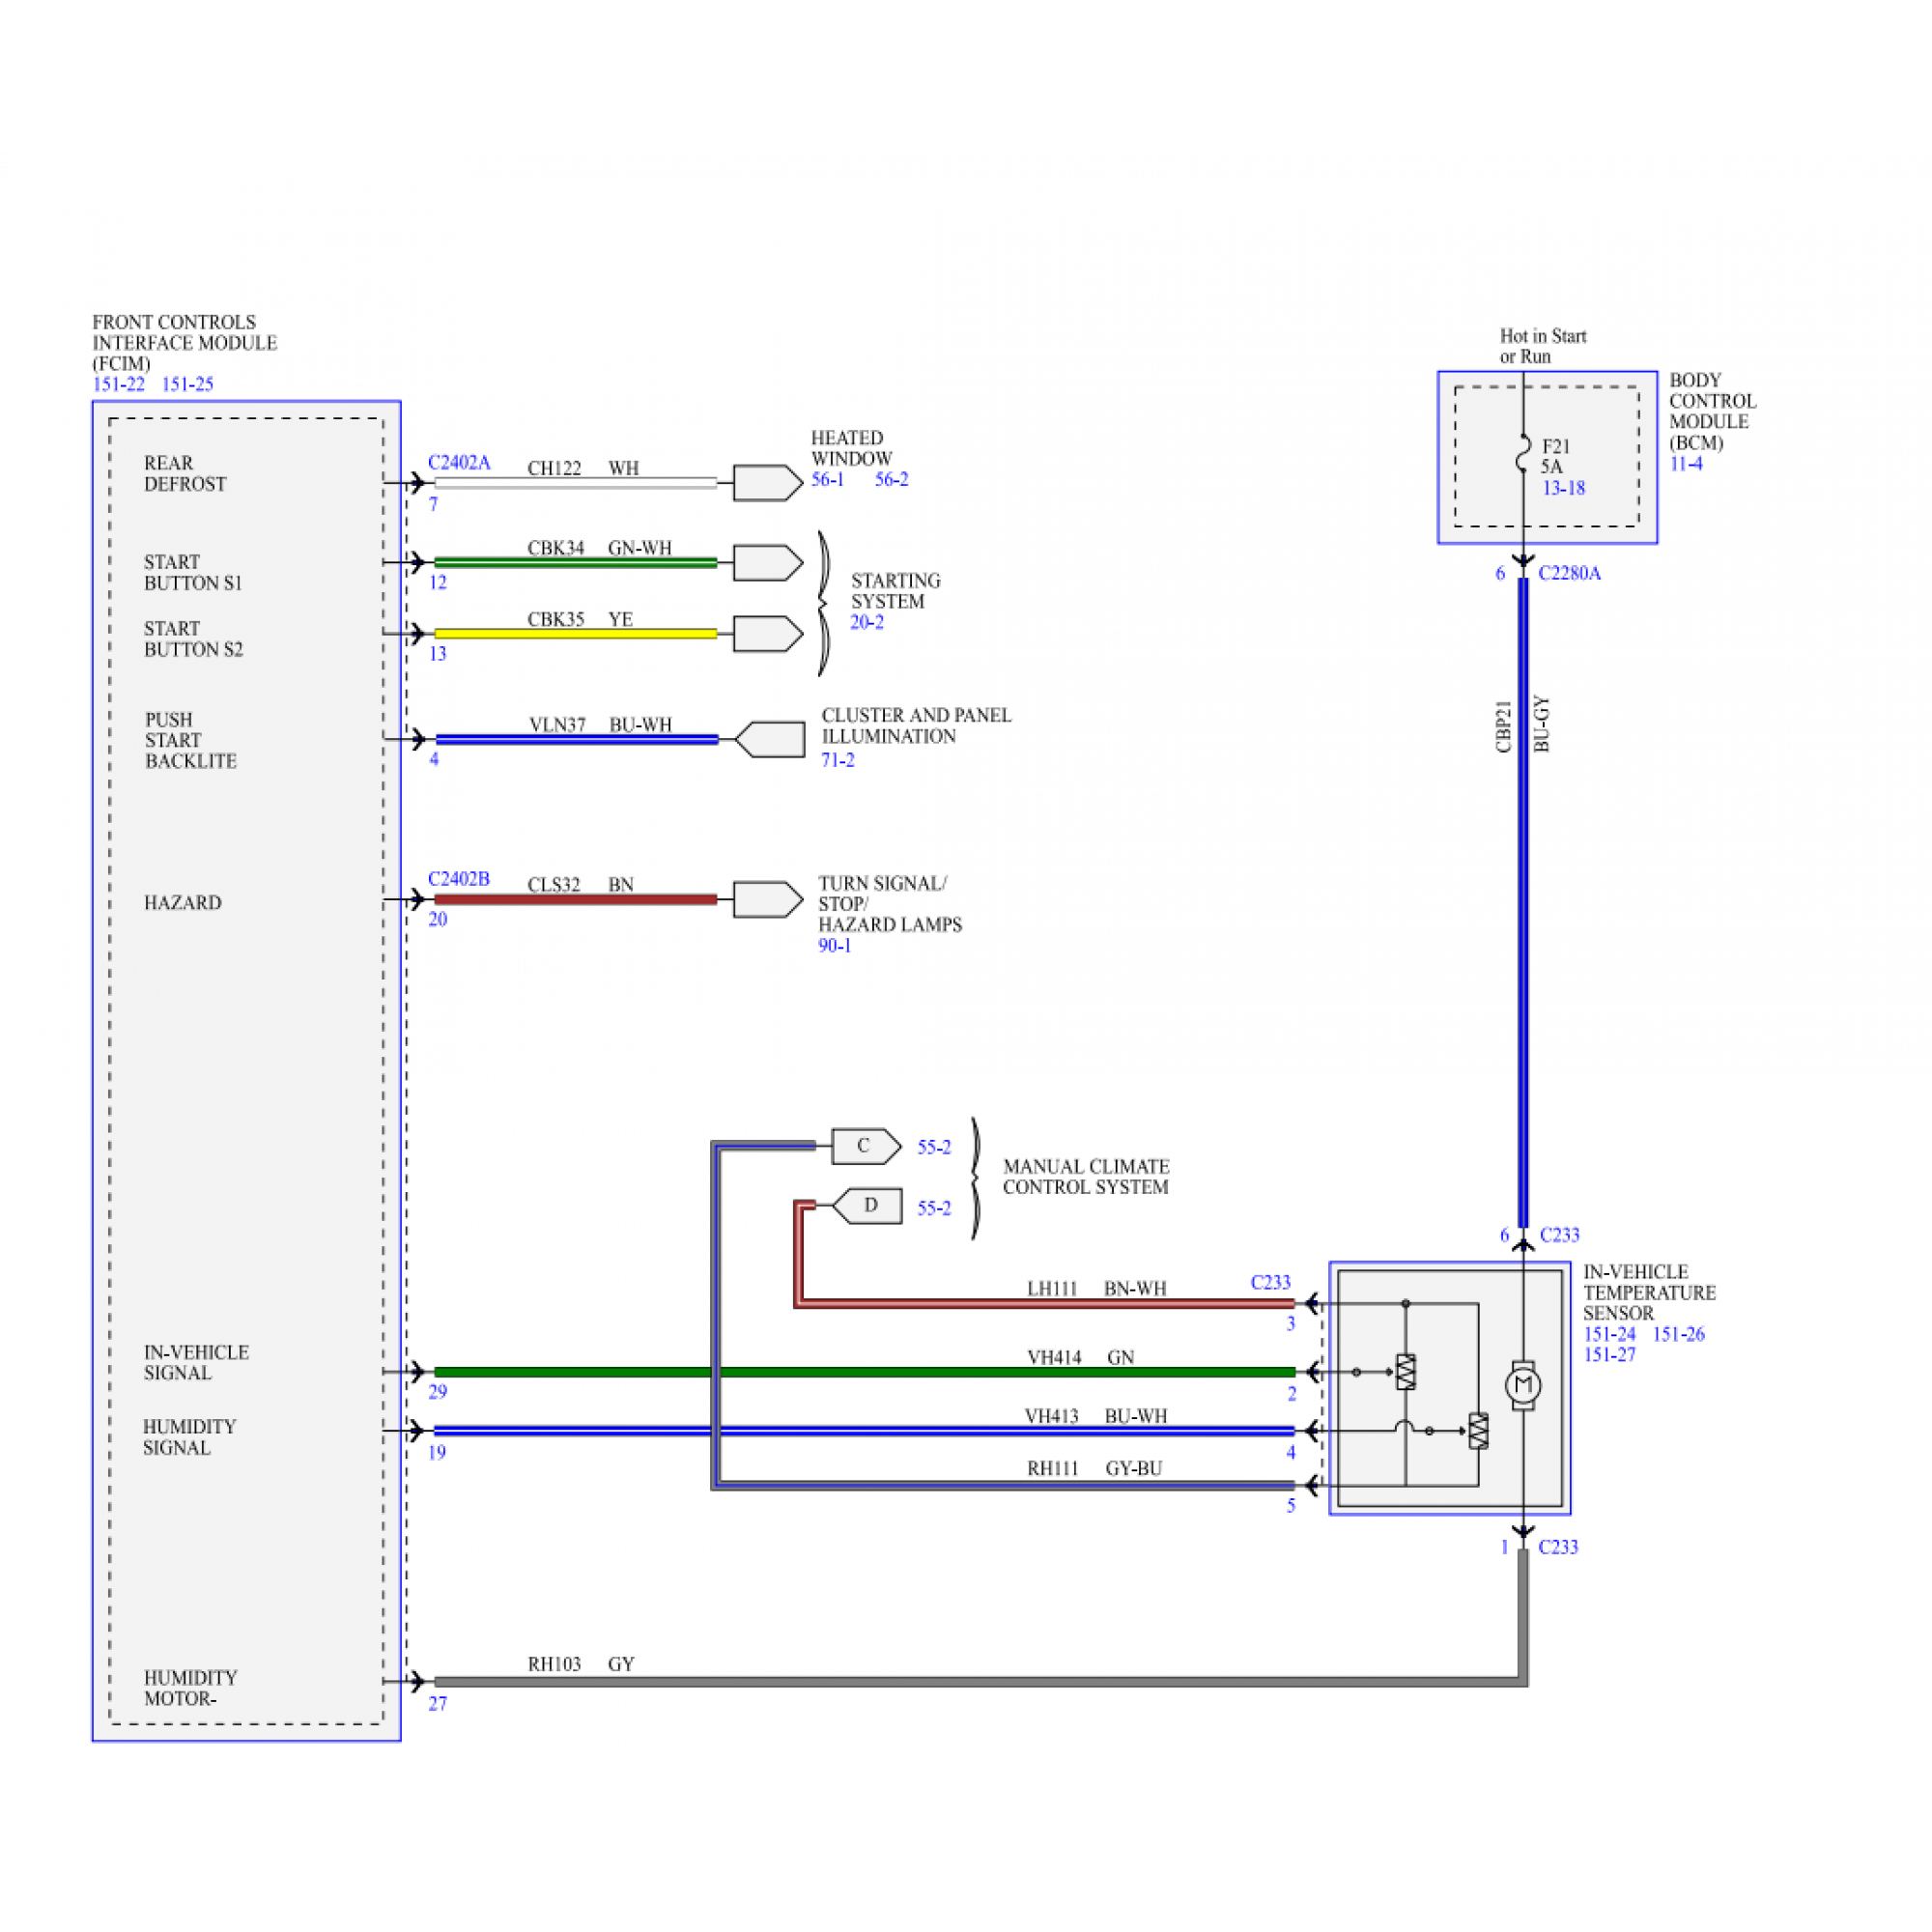The height and width of the screenshot is (1932, 1932).
Task: Click the yellow CBK35 YE wire
Action: (575, 634)
